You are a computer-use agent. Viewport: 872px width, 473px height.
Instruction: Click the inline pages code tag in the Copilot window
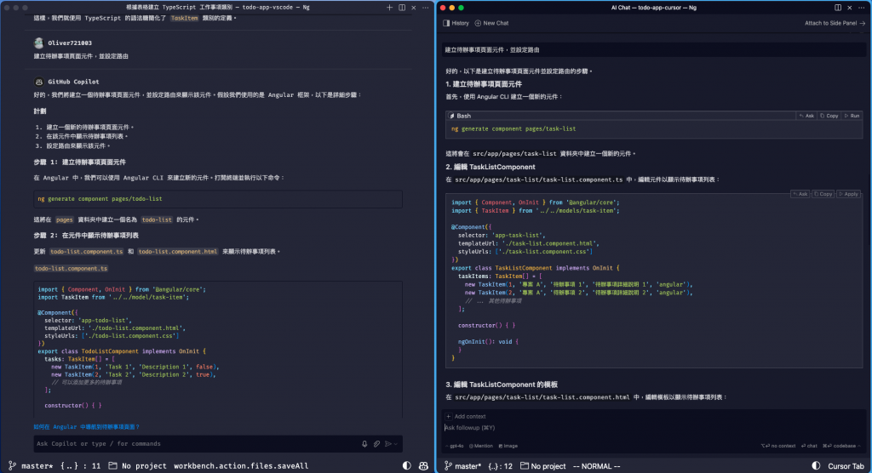65,219
